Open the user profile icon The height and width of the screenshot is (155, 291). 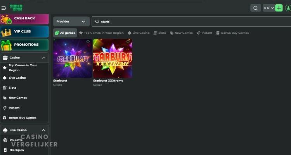[x=288, y=8]
